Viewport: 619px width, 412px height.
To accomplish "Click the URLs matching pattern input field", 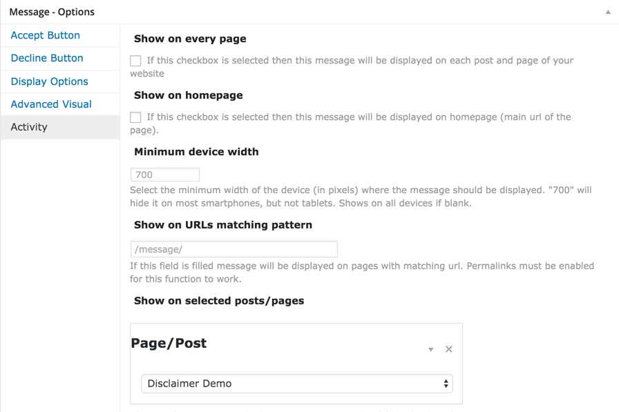I will [x=234, y=249].
